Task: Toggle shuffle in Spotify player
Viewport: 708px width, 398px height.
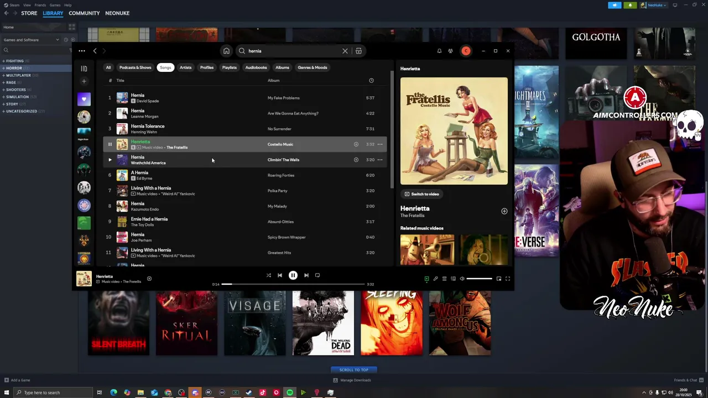Action: point(269,275)
